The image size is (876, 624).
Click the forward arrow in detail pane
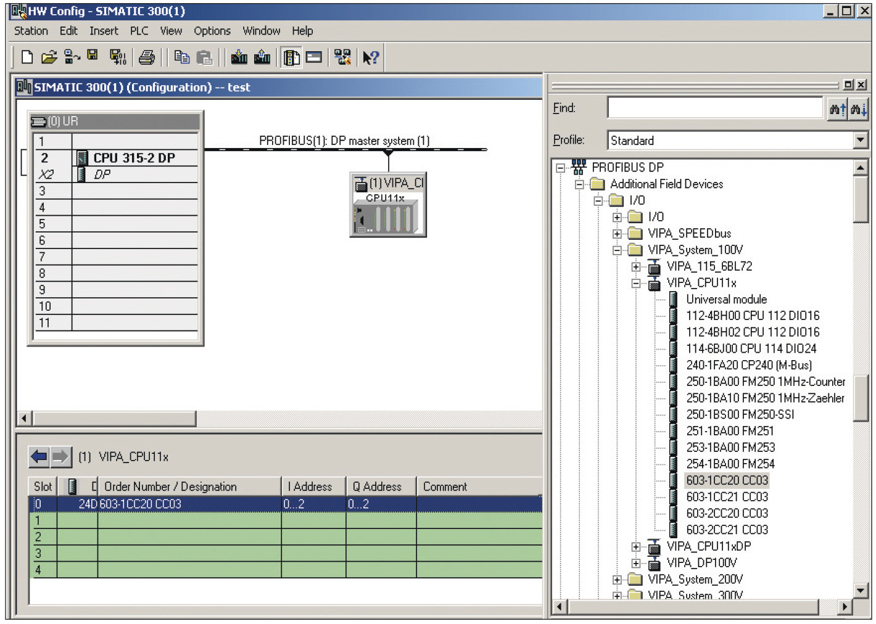click(60, 457)
